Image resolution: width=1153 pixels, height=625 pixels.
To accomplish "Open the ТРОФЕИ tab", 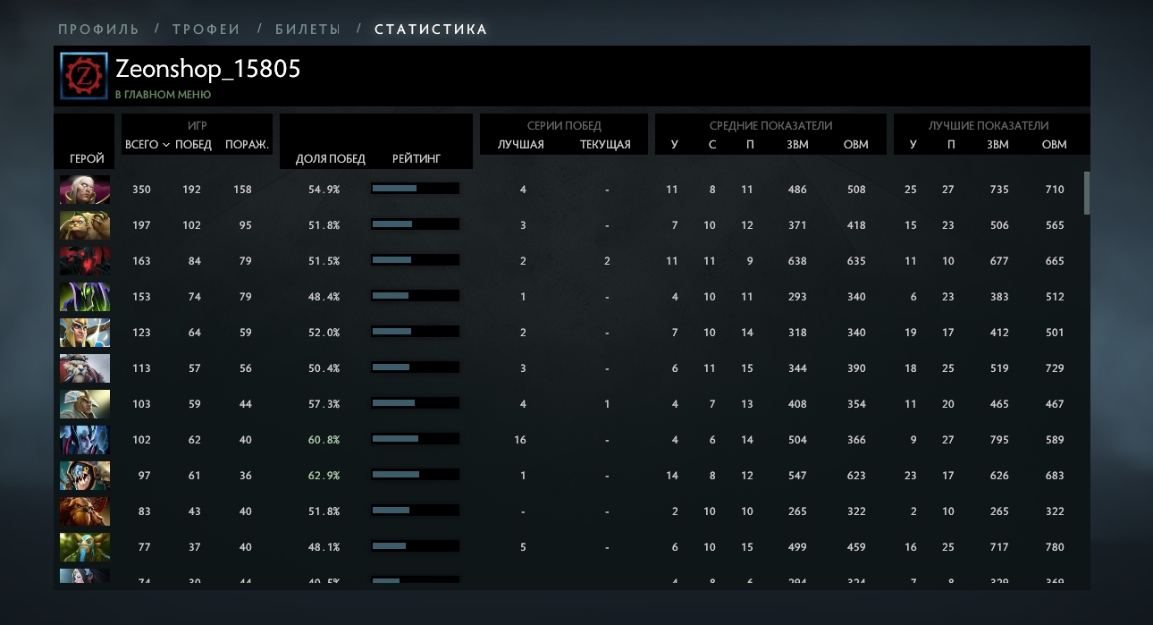I will pyautogui.click(x=206, y=30).
